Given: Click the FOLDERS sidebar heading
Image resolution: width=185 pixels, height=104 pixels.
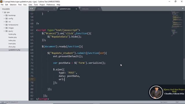Looking at the screenshot, I should (6, 9).
